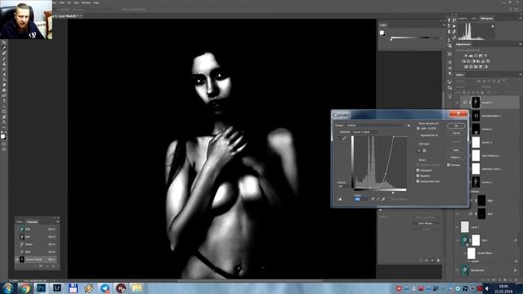Toggle the Baseline checkbox in Curves

[418, 176]
